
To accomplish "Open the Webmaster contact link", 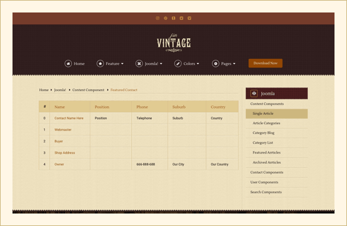I will [x=63, y=130].
